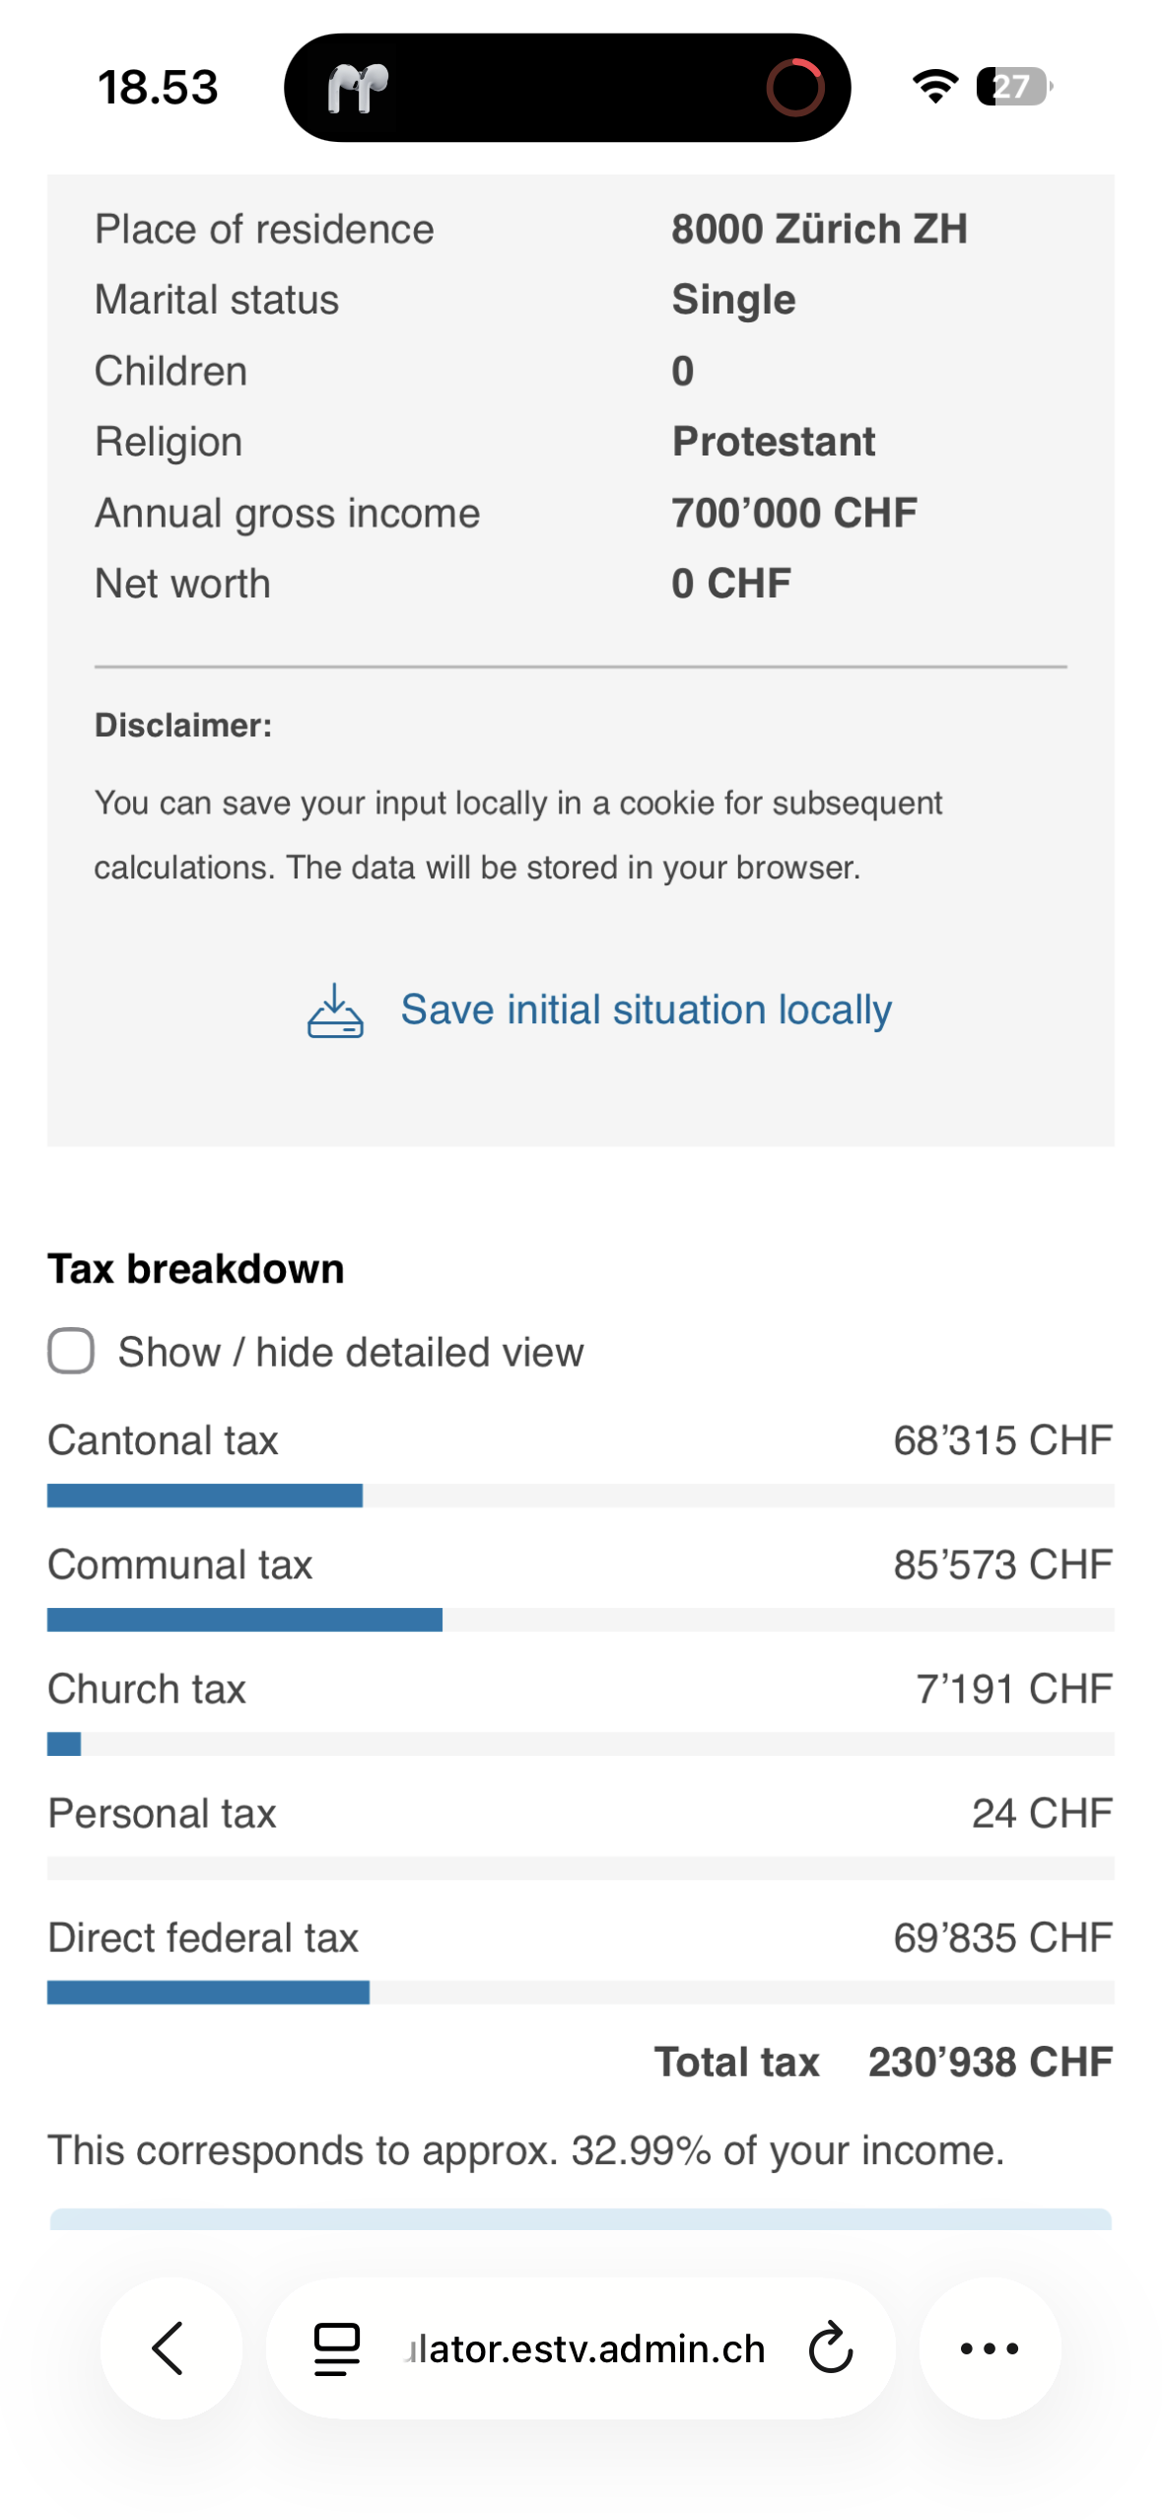
Task: Click the Communal tax blue bar
Action: click(x=244, y=1620)
